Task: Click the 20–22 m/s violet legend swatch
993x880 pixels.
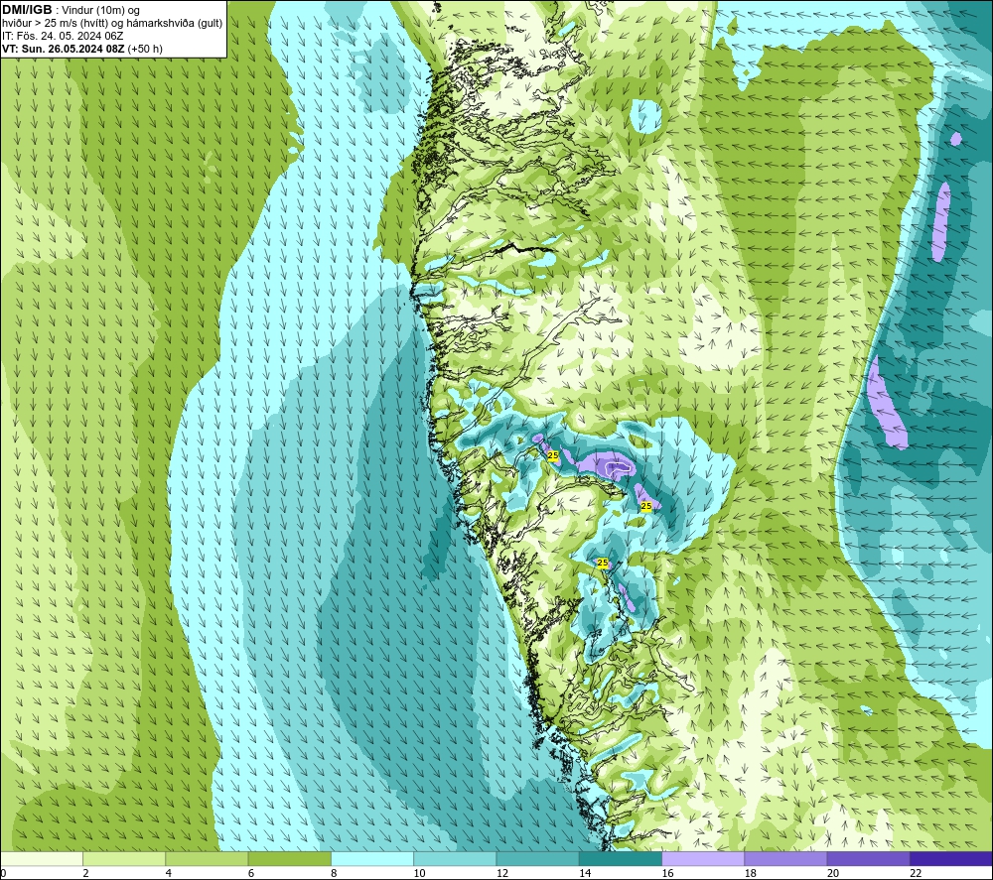Action: pos(868,858)
